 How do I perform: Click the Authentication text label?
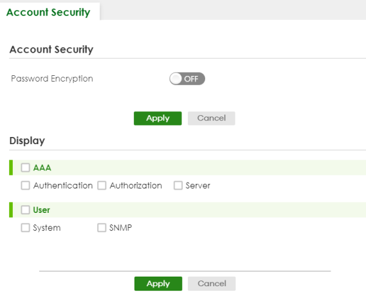[63, 186]
